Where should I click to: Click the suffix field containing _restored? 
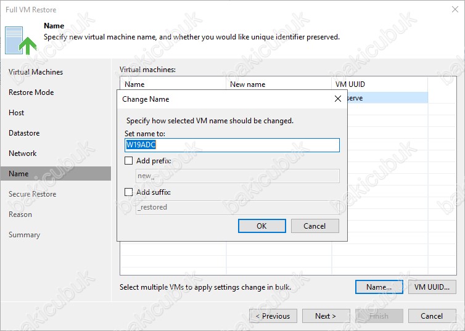tap(237, 207)
